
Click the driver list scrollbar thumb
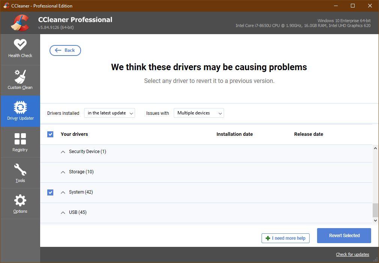(375, 210)
